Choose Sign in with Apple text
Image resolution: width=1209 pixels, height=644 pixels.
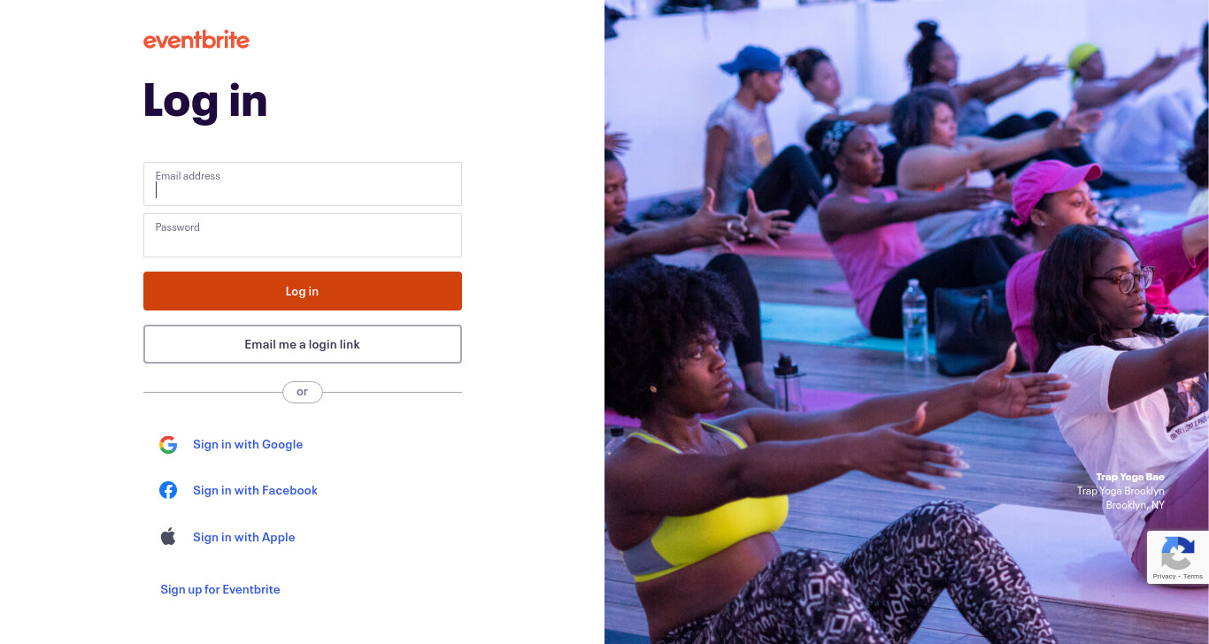pyautogui.click(x=244, y=537)
